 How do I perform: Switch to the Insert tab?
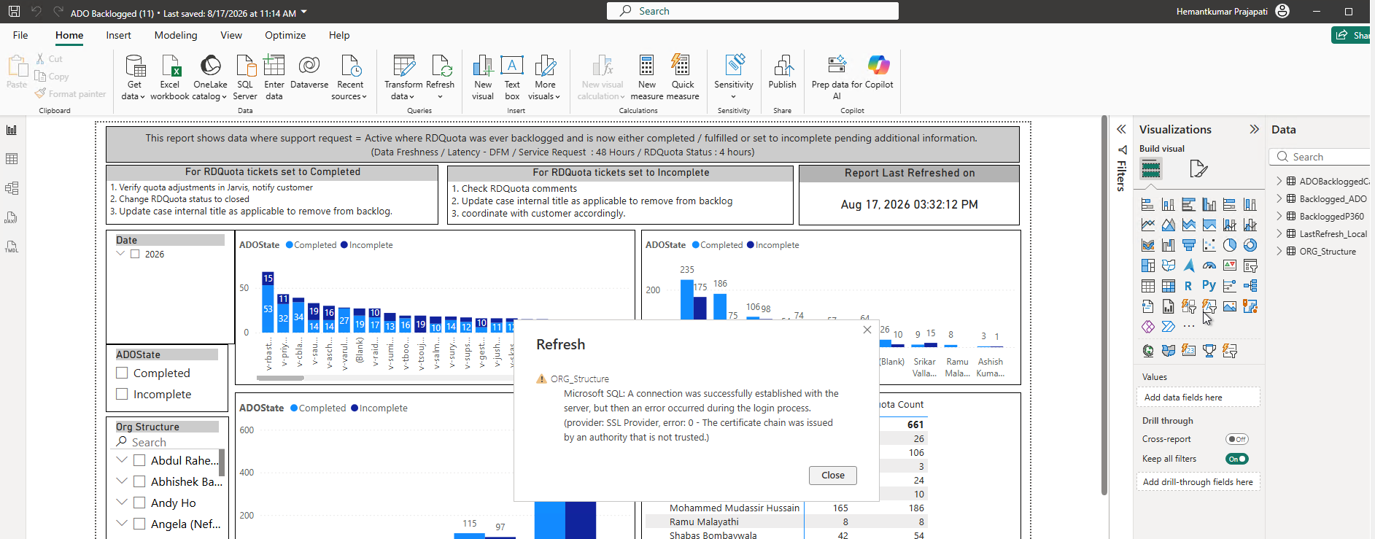click(x=118, y=35)
